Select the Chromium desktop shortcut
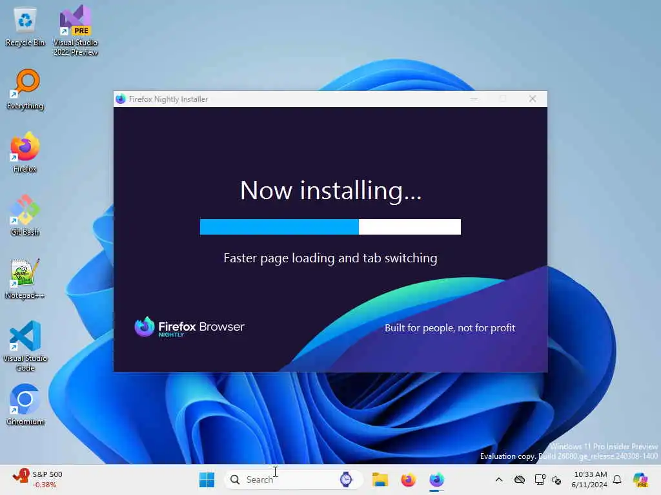 tap(25, 405)
